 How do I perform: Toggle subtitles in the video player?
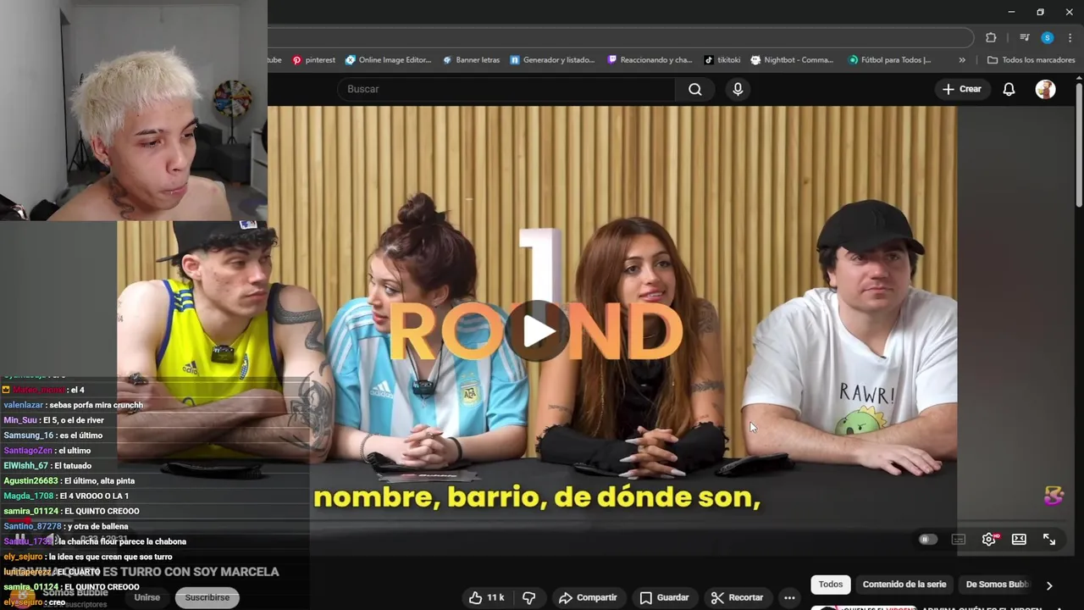(x=959, y=540)
